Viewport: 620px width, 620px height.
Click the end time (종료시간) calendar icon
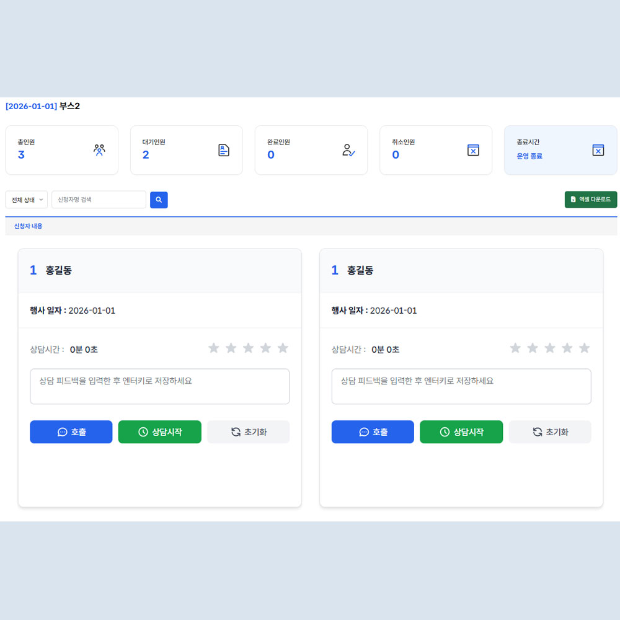598,150
